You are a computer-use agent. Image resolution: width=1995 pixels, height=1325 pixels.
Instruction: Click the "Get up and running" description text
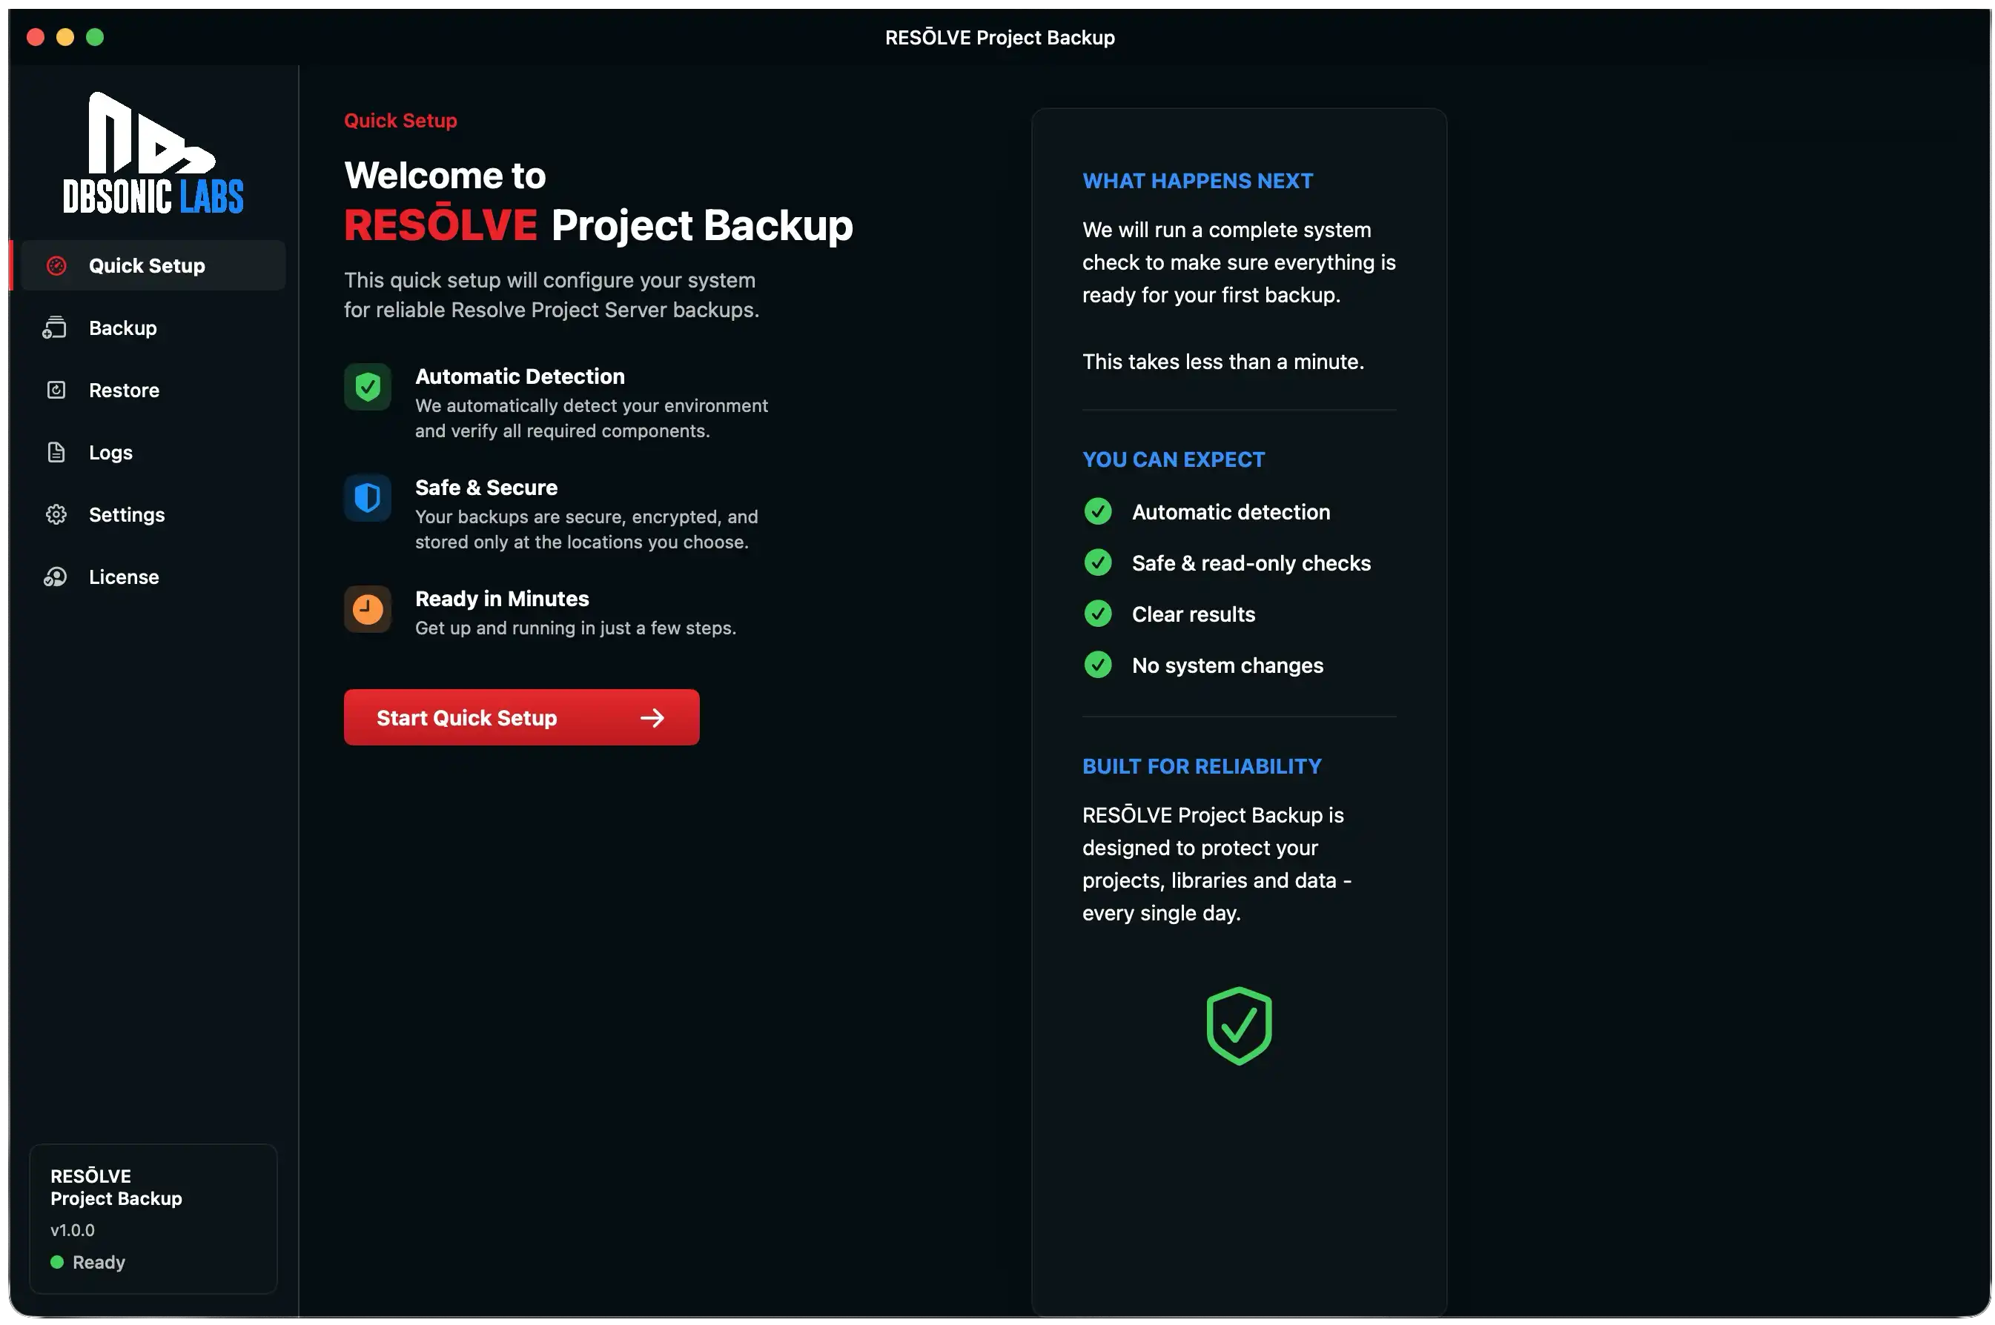[576, 628]
